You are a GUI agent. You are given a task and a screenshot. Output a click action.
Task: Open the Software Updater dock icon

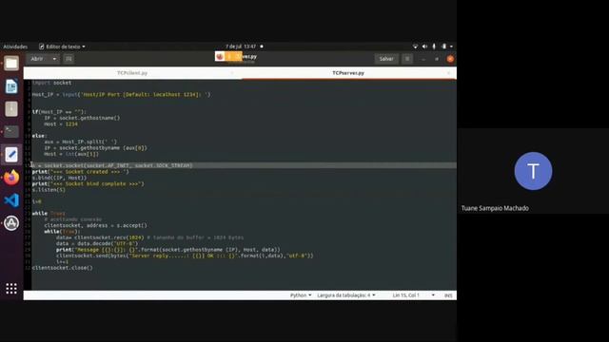(11, 223)
